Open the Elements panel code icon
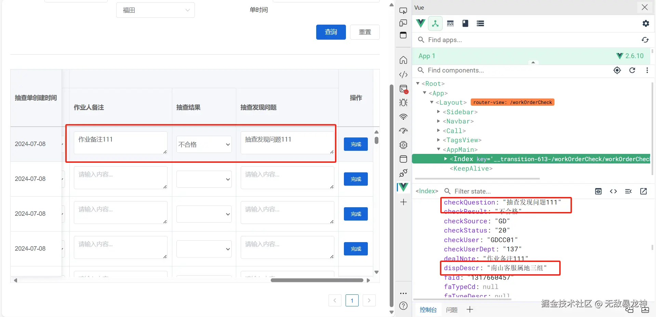Screen dimensions: 656x317 (403, 75)
